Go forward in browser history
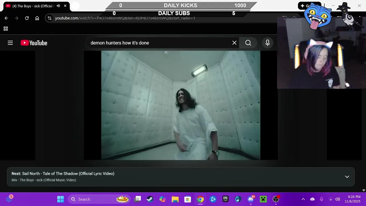 coord(17,18)
